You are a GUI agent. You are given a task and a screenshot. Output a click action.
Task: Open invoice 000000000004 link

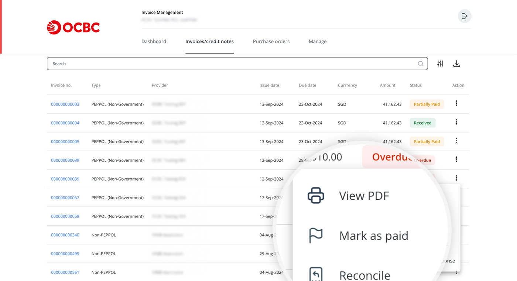click(x=65, y=123)
